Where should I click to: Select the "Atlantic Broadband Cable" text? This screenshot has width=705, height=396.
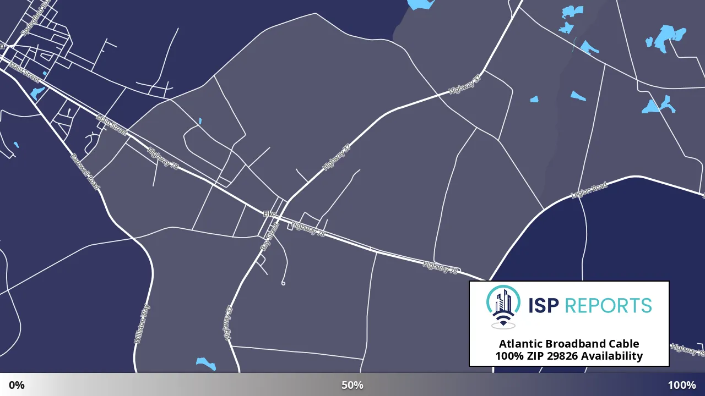(569, 344)
